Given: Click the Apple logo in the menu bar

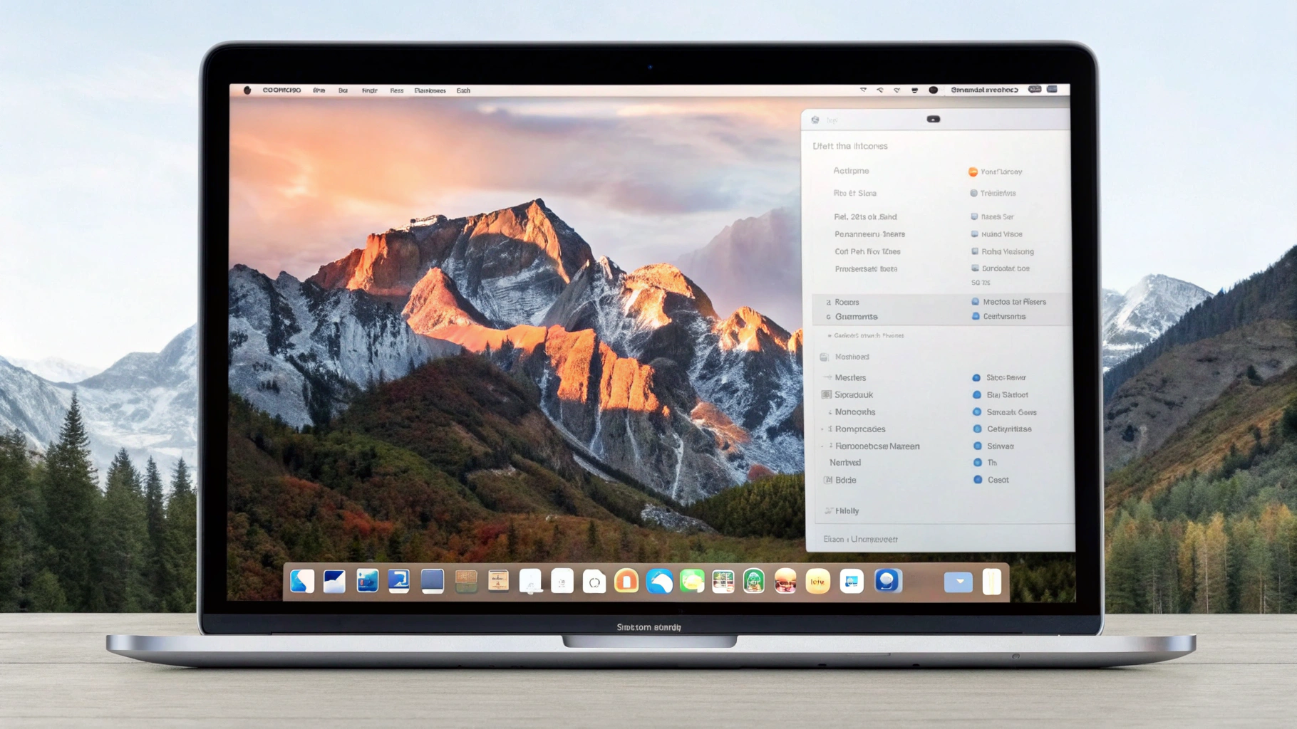Looking at the screenshot, I should point(247,90).
